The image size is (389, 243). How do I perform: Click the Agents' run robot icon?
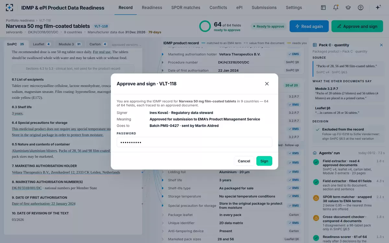pyautogui.click(x=315, y=153)
